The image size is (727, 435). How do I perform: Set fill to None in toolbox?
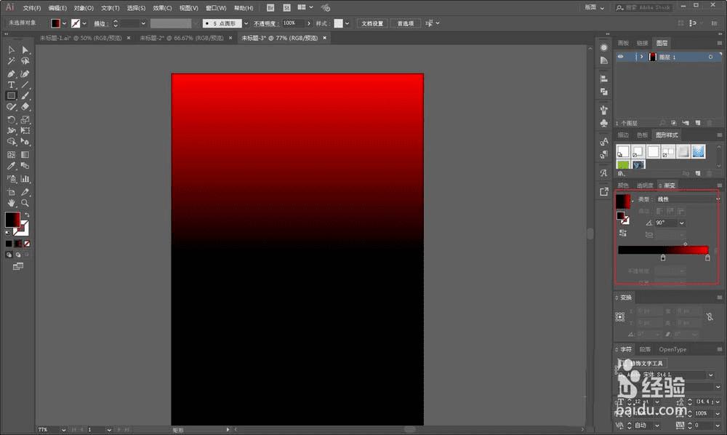coord(27,244)
